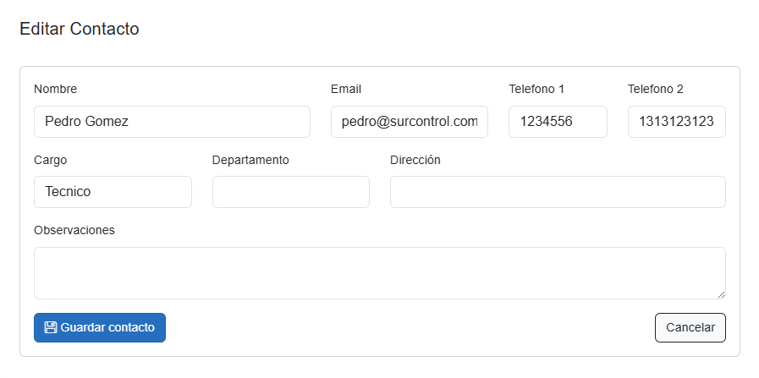Click into the Email input field
759x378 pixels.
(x=410, y=122)
